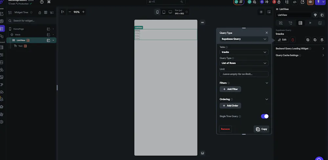Copy the query with Copy button
The height and width of the screenshot is (160, 328).
coord(261,129)
